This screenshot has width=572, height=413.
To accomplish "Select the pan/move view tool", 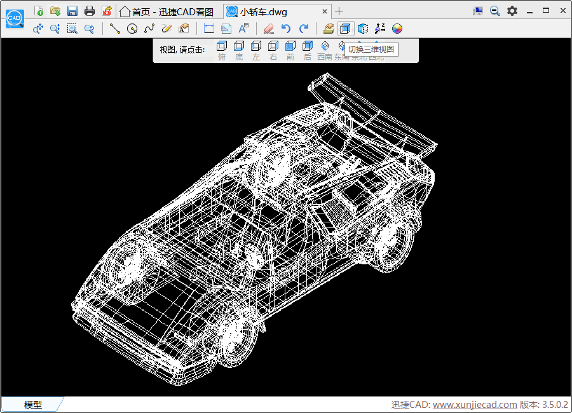I will click(x=38, y=29).
